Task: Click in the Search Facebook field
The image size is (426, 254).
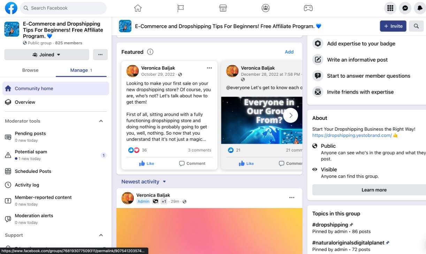Action: (63, 8)
